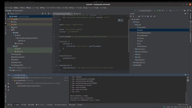The width and height of the screenshot is (192, 108).
Task: Open Main.kt in the project tree
Action: [x=23, y=41]
